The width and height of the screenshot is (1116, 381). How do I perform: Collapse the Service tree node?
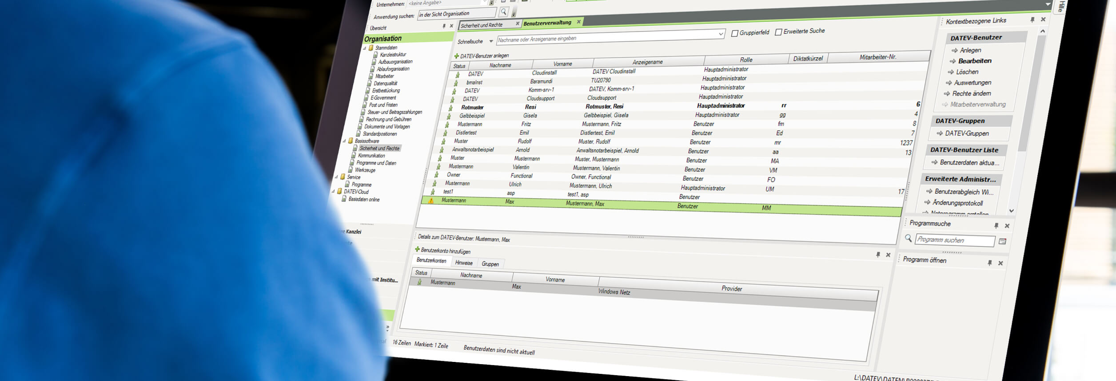pyautogui.click(x=336, y=177)
